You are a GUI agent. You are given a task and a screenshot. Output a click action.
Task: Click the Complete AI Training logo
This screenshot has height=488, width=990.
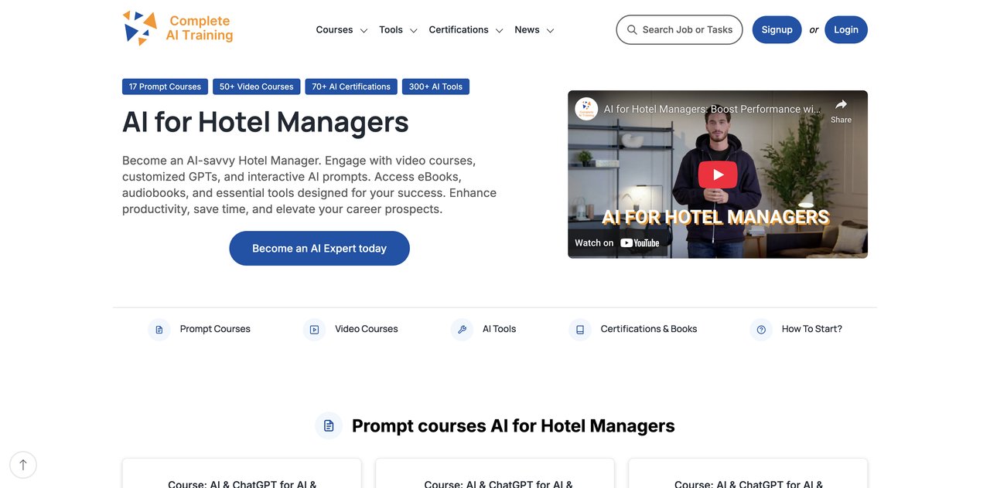[178, 29]
